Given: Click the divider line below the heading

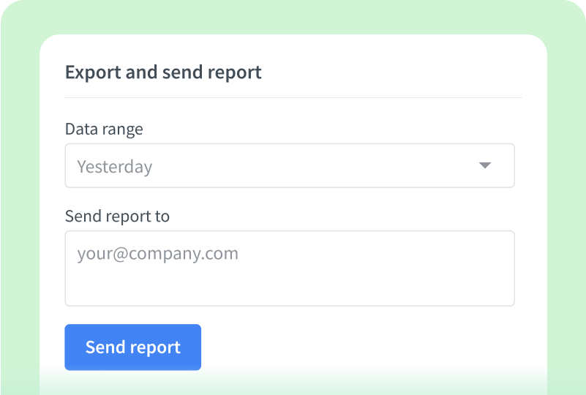Looking at the screenshot, I should (293, 97).
